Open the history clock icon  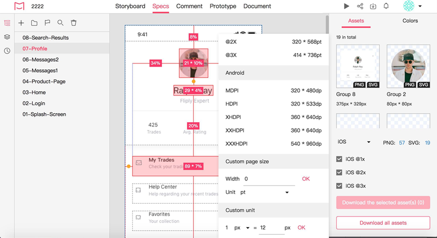[7, 50]
